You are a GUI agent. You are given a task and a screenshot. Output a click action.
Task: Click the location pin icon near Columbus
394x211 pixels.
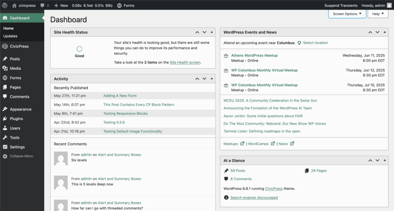[299, 43]
